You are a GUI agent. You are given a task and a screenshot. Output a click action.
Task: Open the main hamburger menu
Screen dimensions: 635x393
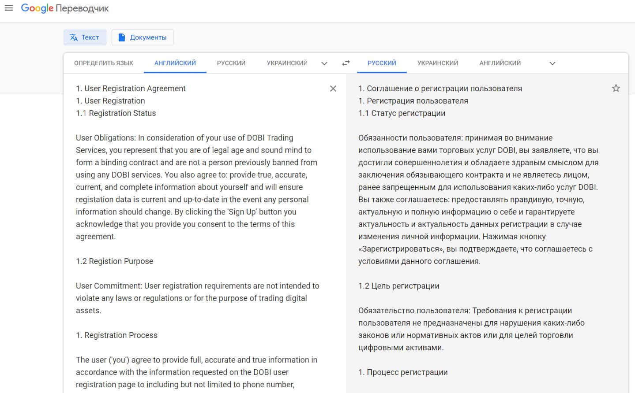pos(9,8)
